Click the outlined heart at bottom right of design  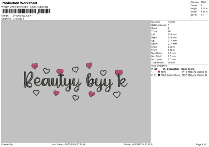tap(117, 94)
